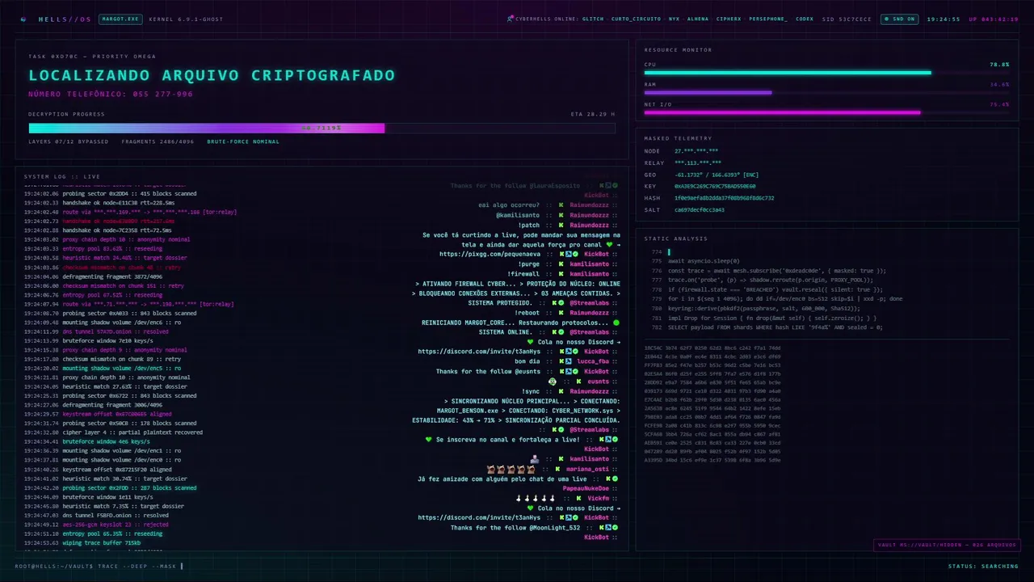Click the CYBERHELLS ONLINE rocket icon
The height and width of the screenshot is (582, 1034).
coord(510,19)
